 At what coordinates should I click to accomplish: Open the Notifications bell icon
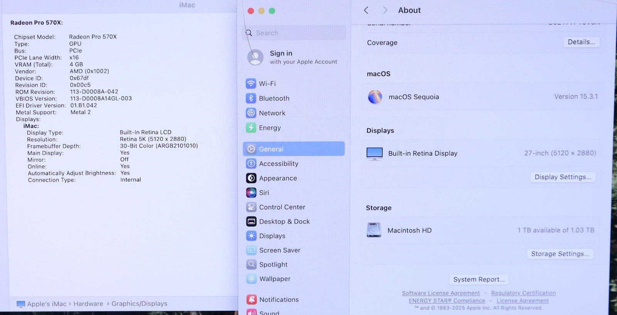(251, 300)
